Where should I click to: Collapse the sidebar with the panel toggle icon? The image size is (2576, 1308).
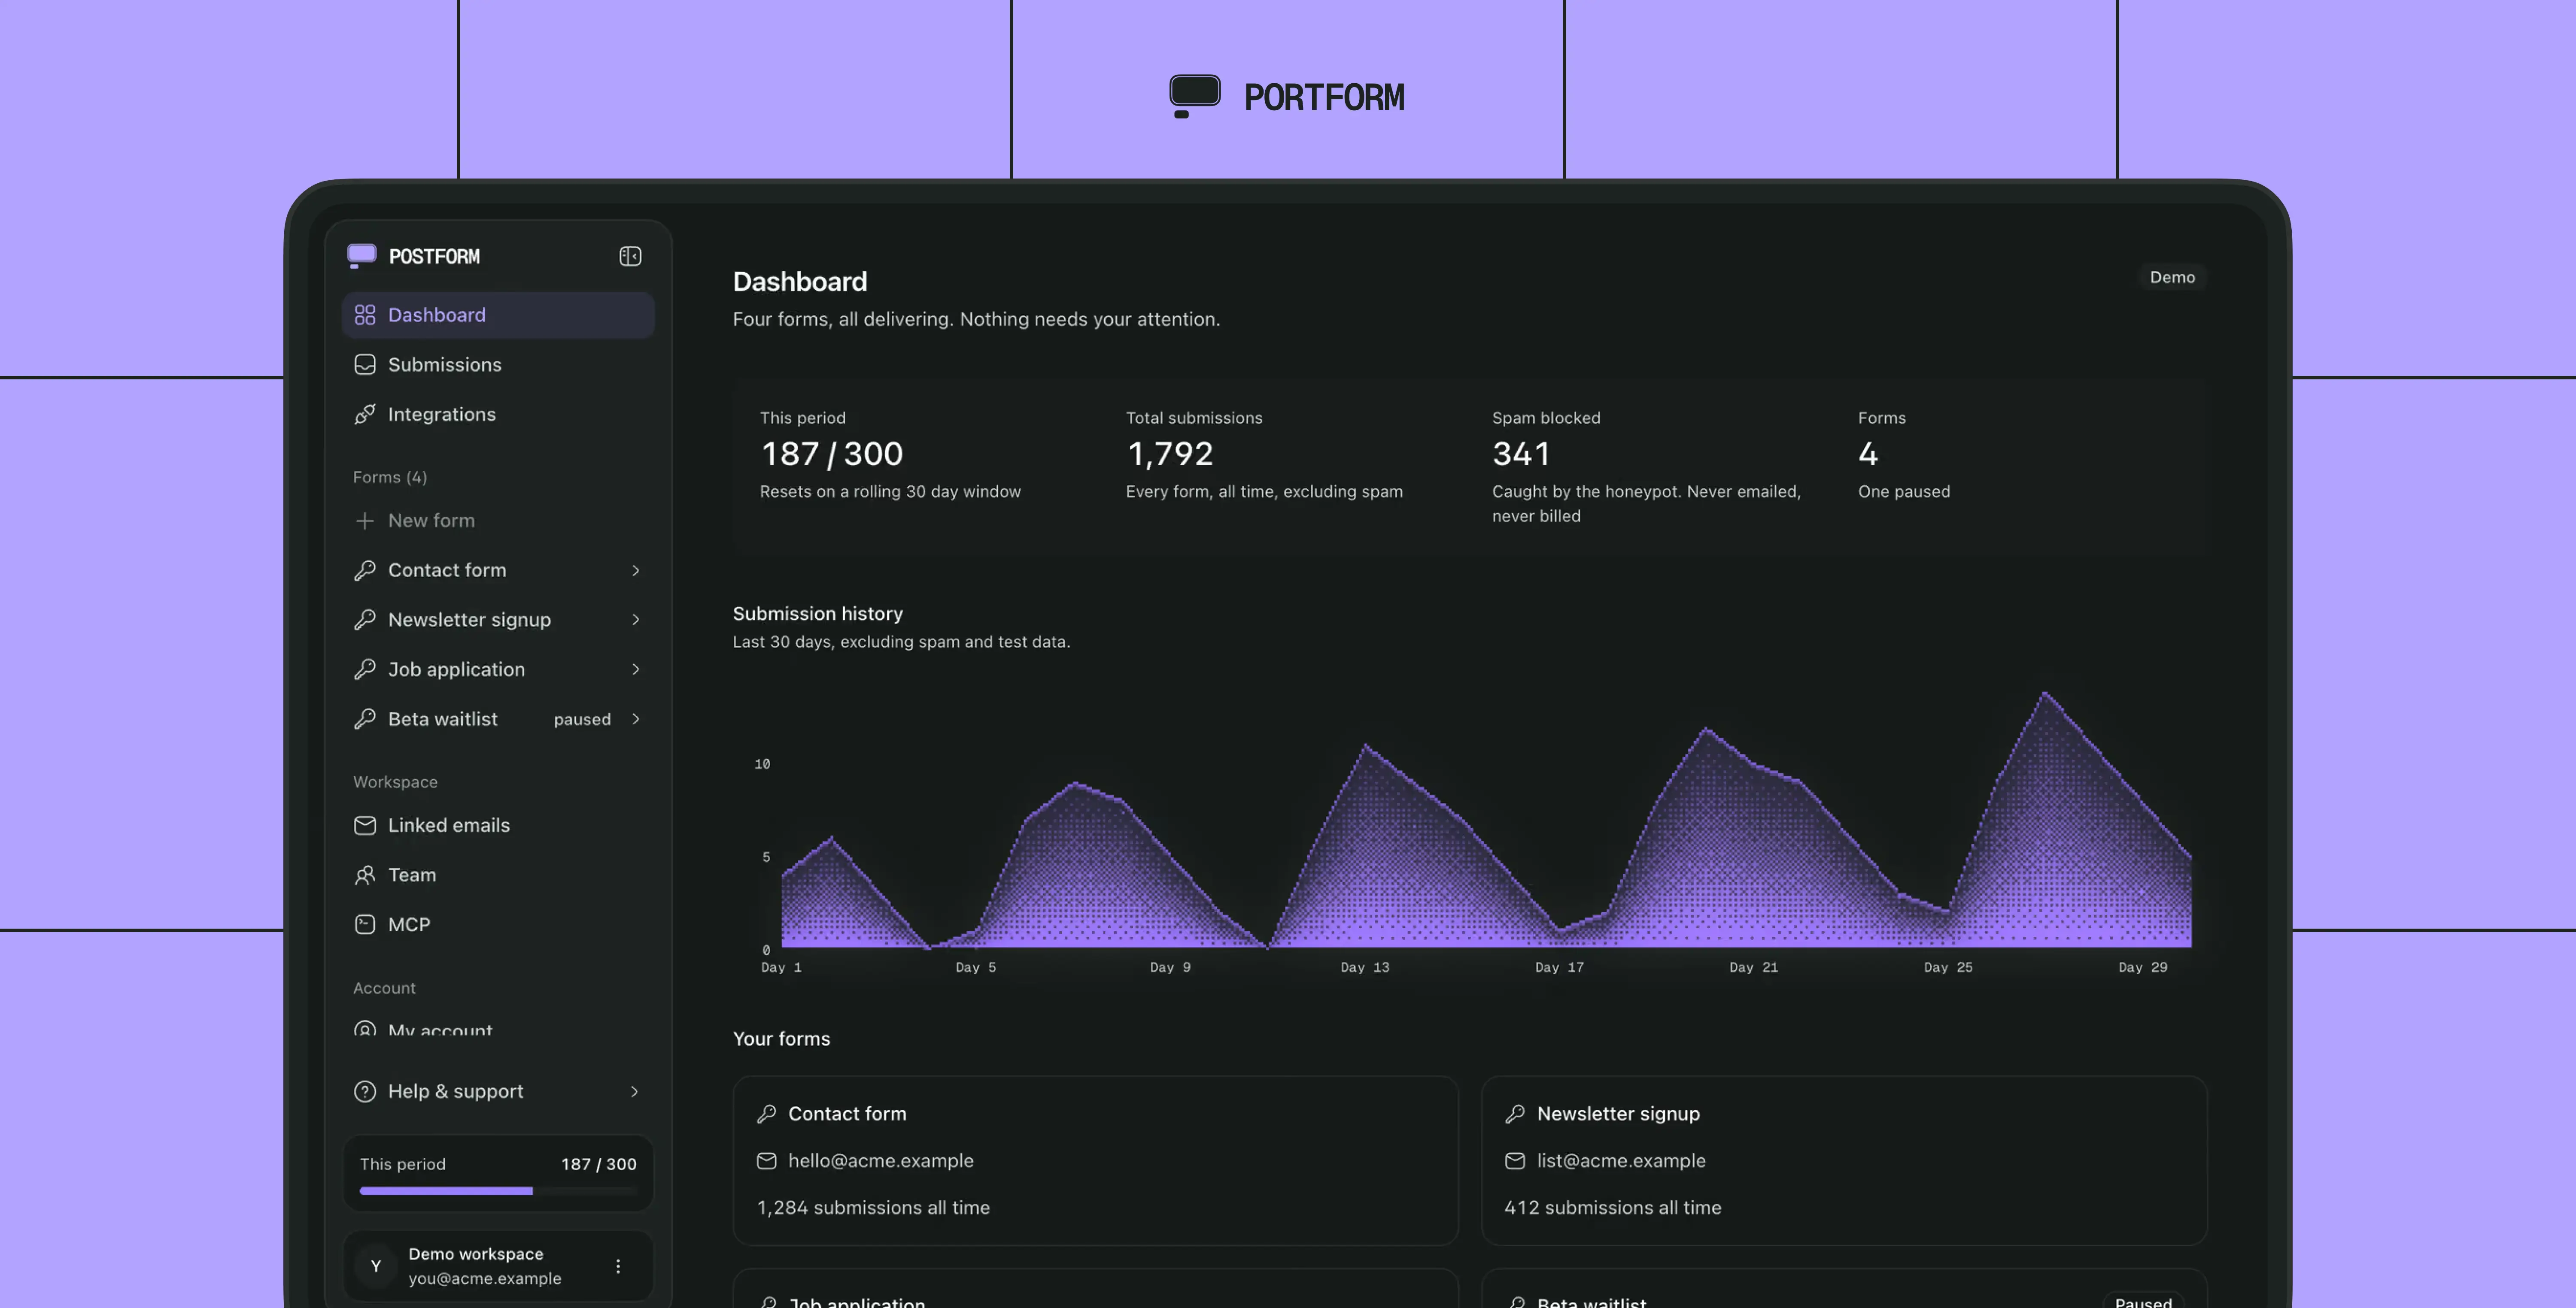(x=630, y=257)
